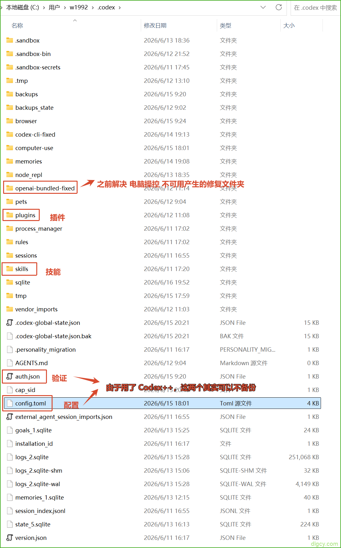Click the goals_1.sqlite file icon
The height and width of the screenshot is (548, 341).
pyautogui.click(x=10, y=430)
